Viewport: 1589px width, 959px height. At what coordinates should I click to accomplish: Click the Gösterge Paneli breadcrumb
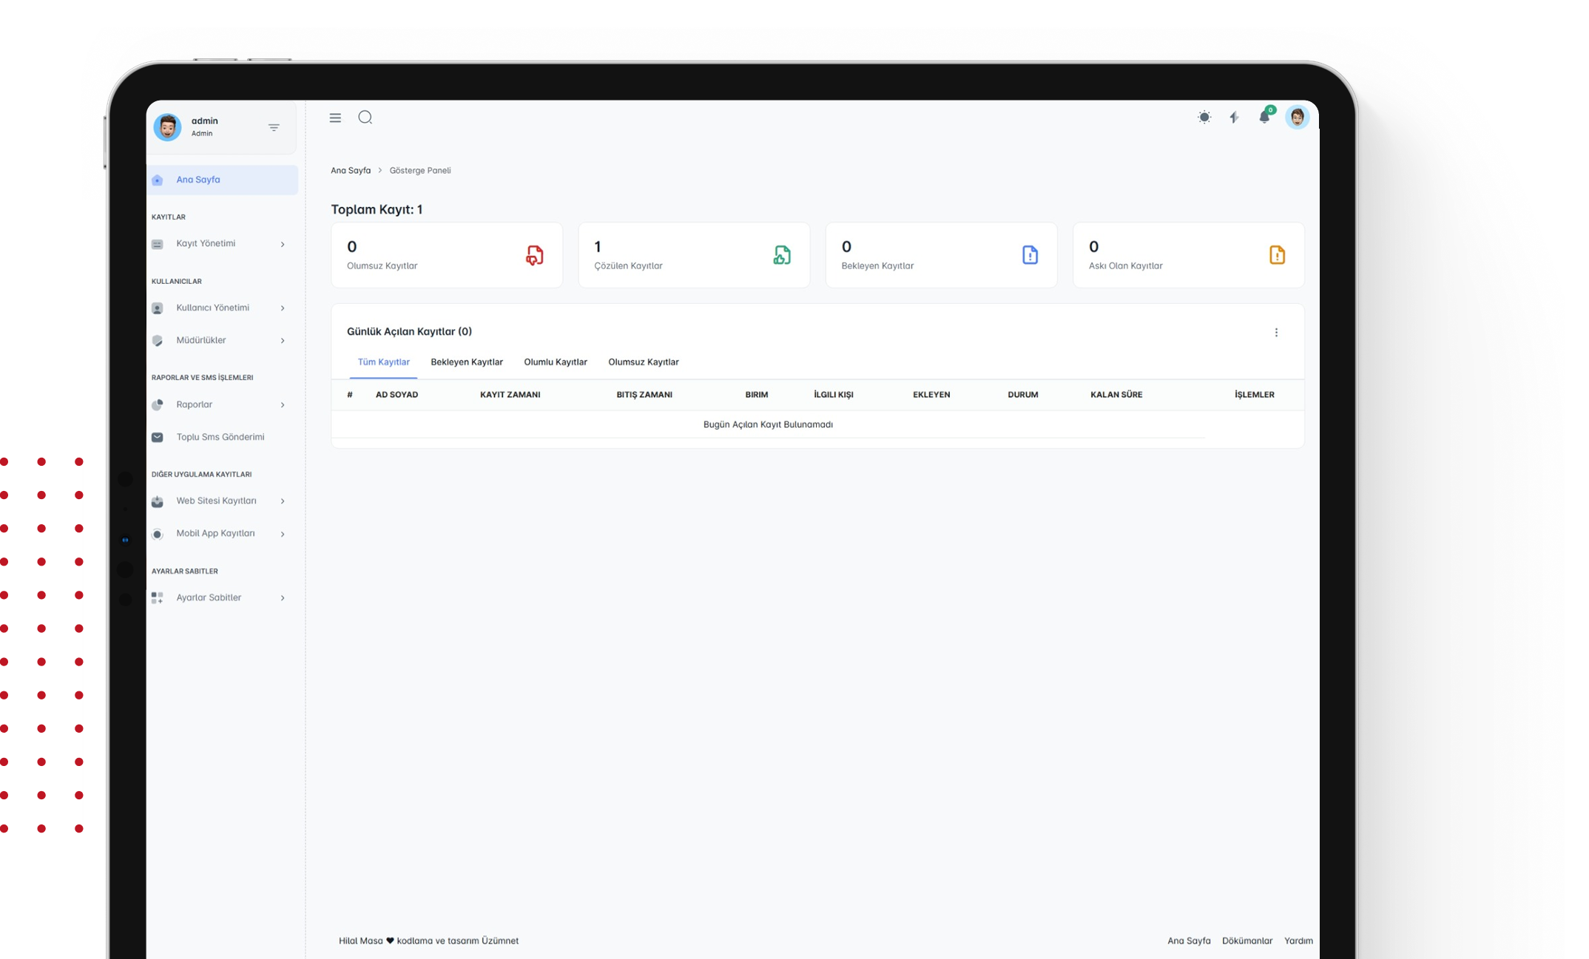click(x=420, y=170)
